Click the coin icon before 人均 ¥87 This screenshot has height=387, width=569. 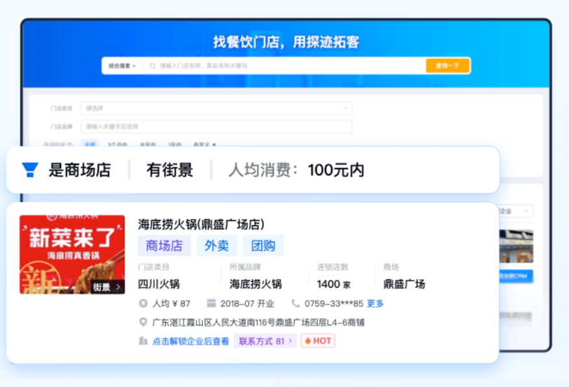pyautogui.click(x=143, y=303)
